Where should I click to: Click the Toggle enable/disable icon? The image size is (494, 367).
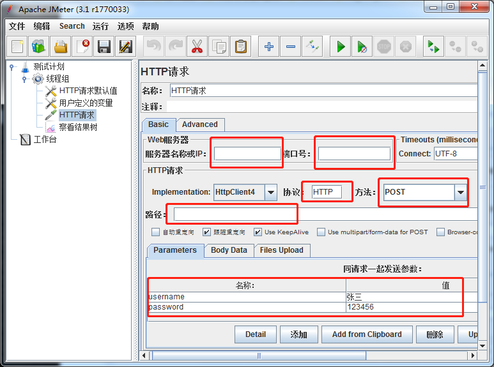click(x=313, y=47)
